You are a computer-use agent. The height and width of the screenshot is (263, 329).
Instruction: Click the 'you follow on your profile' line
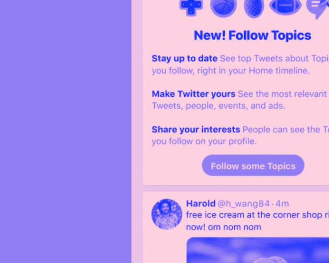[x=204, y=141]
